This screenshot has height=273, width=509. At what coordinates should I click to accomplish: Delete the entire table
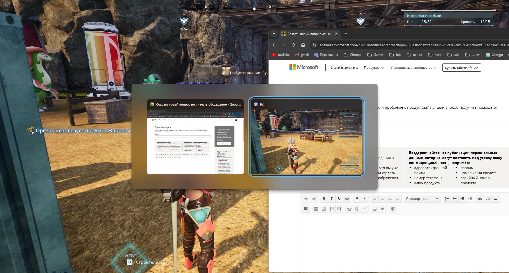365,209
